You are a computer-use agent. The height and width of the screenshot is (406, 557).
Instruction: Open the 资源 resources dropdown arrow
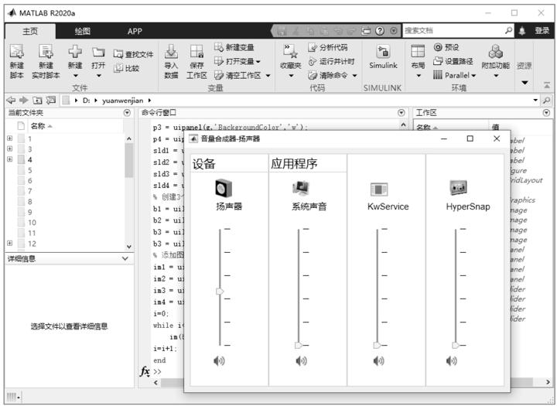(x=525, y=83)
